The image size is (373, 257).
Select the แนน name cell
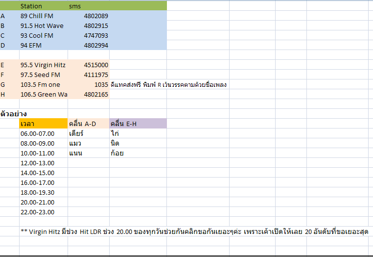pyautogui.click(x=89, y=153)
